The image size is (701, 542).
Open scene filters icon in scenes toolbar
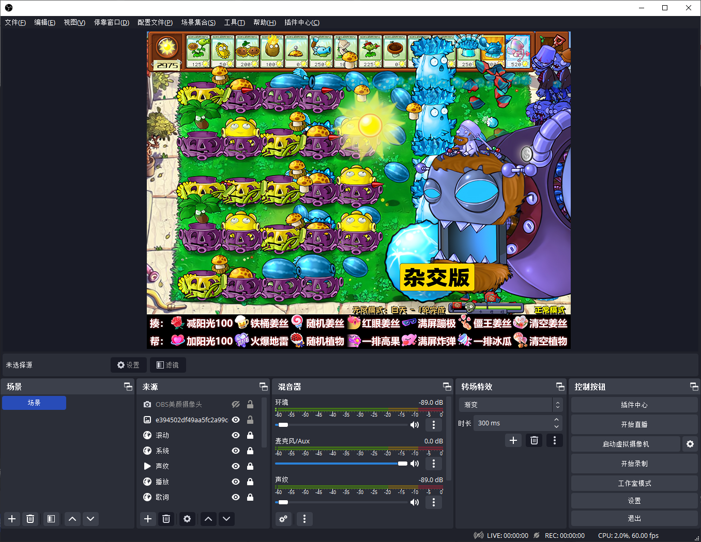click(51, 519)
